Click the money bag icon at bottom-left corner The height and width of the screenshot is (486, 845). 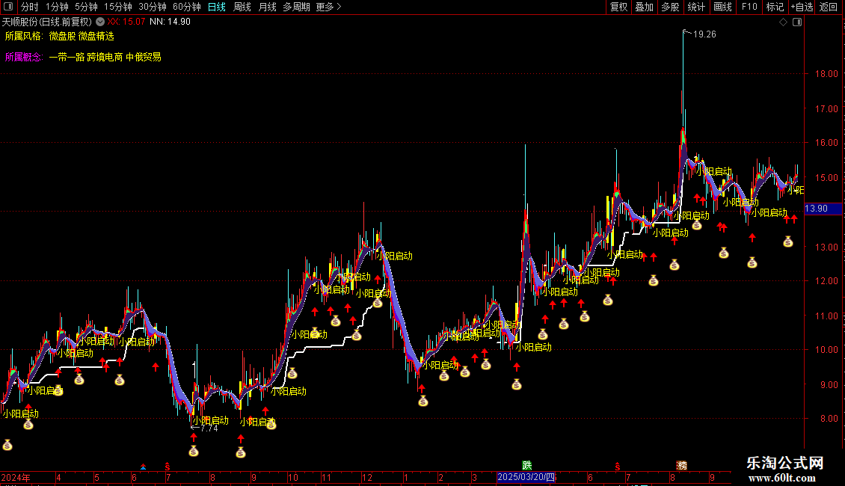point(7,445)
